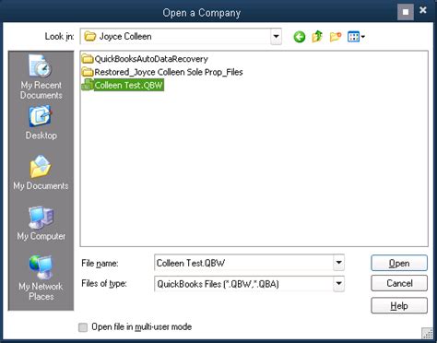This screenshot has width=437, height=343.
Task: Click the File name input field
Action: (x=243, y=263)
